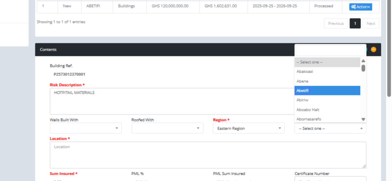Click the dropdown list scroll down arrow
Viewport: 392px width, 181px height.
pos(363,119)
